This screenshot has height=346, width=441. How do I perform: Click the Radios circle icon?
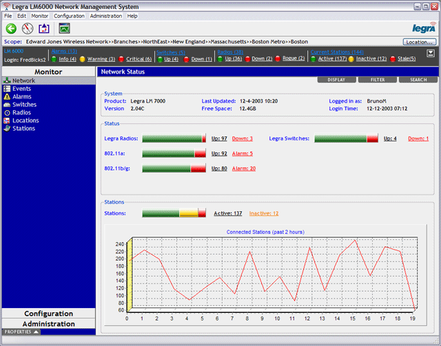point(7,113)
